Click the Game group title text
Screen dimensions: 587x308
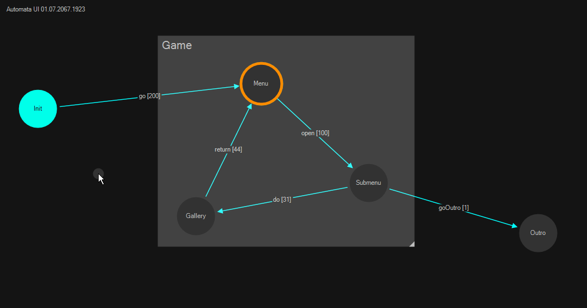[x=177, y=45]
